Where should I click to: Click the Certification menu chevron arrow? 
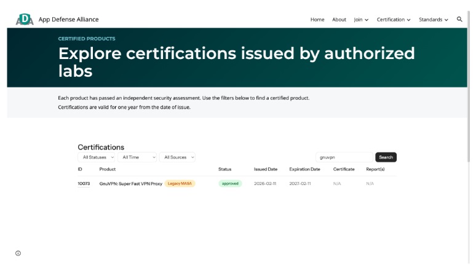point(408,20)
